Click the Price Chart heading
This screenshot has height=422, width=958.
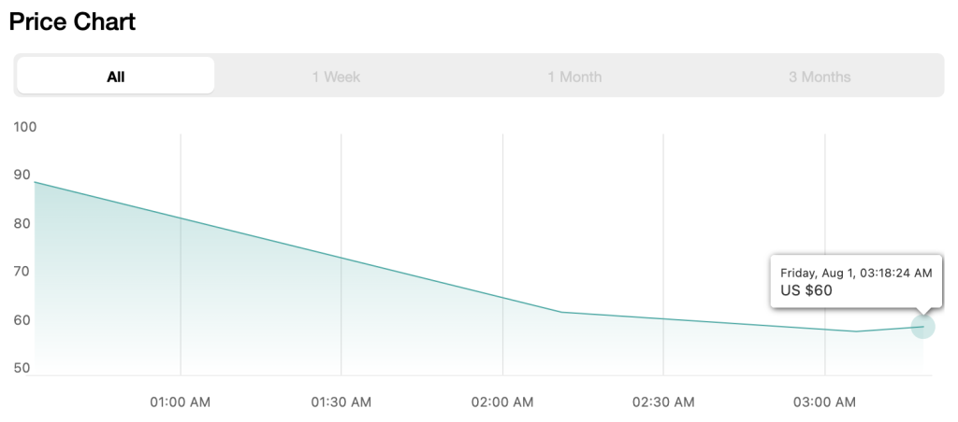(72, 22)
